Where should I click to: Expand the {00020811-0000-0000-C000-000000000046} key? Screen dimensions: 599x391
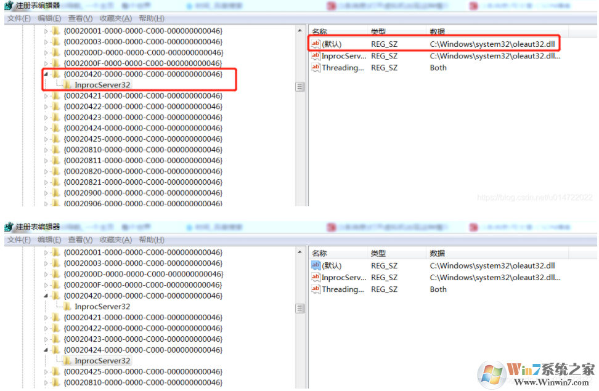coord(46,161)
